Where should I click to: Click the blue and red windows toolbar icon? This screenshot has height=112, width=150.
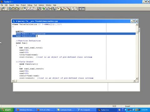click(x=39, y=9)
